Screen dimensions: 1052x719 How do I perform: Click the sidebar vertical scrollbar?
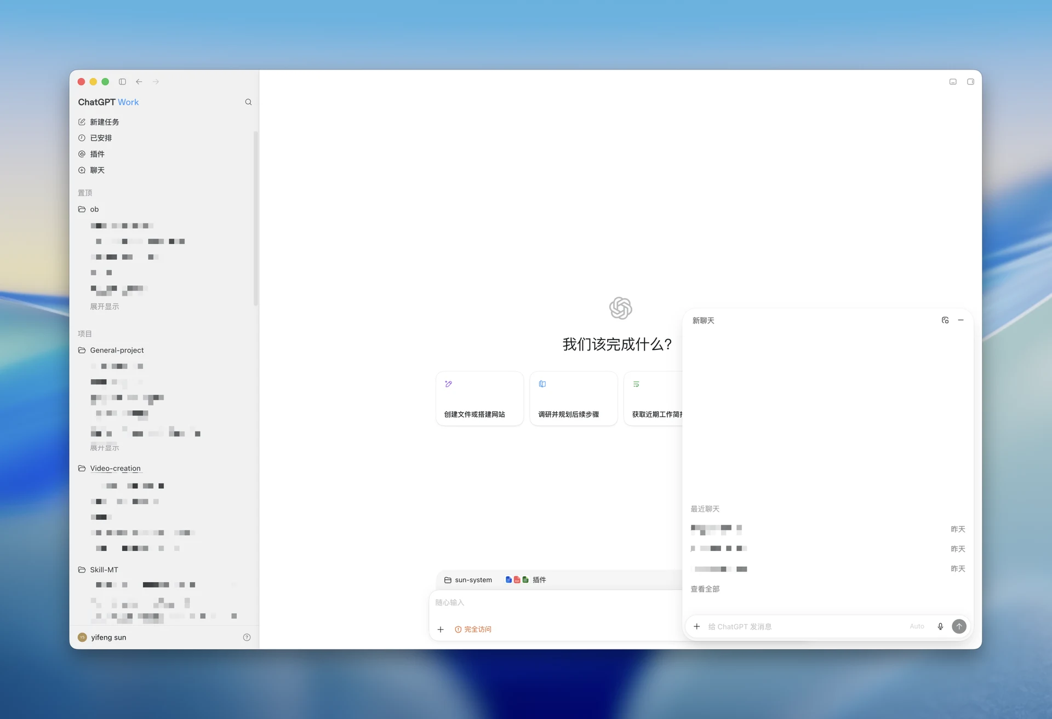255,219
